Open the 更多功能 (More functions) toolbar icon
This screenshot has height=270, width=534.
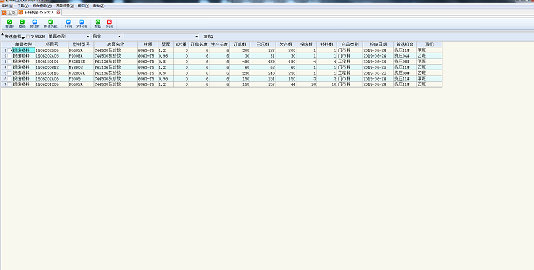[x=50, y=23]
